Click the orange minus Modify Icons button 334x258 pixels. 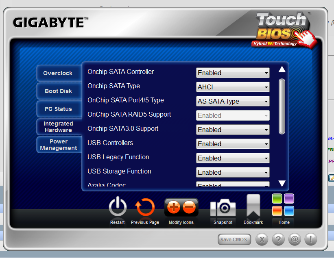(x=189, y=207)
